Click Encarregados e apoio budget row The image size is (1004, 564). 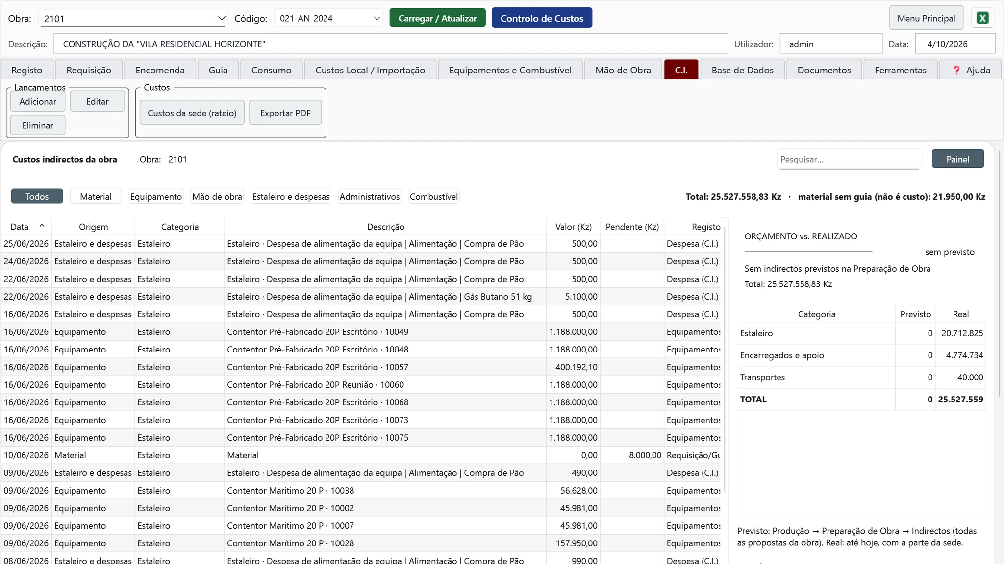[x=861, y=355]
